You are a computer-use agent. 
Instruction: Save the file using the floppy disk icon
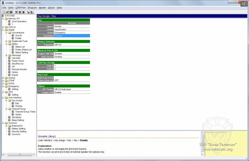[11, 12]
